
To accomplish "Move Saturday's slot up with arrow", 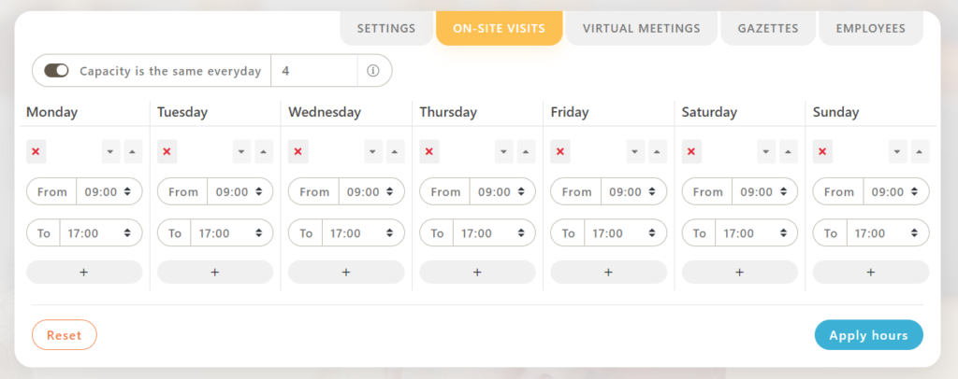I will click(789, 151).
